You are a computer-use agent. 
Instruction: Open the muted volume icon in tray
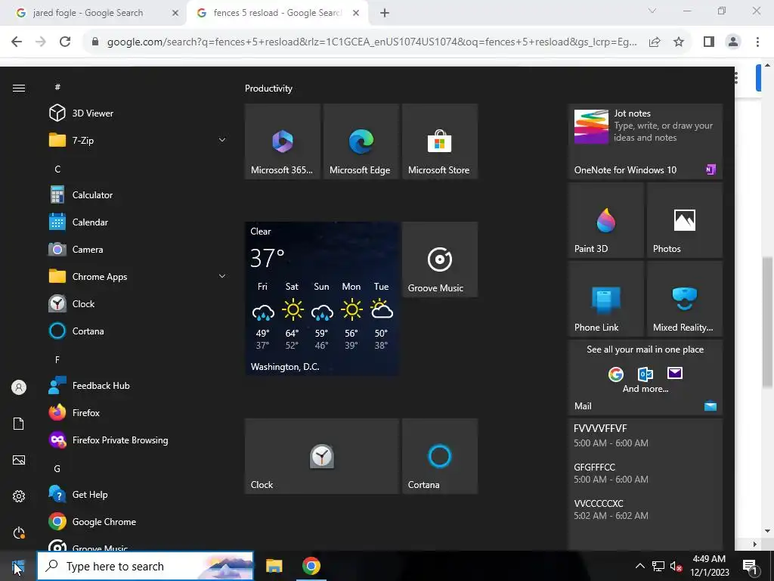676,566
